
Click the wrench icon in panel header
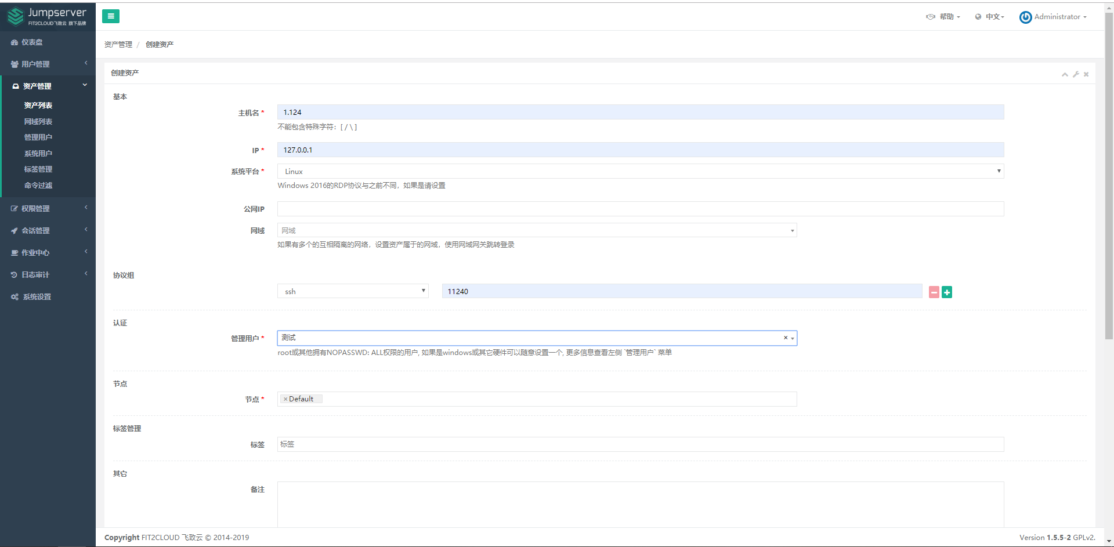coord(1076,74)
